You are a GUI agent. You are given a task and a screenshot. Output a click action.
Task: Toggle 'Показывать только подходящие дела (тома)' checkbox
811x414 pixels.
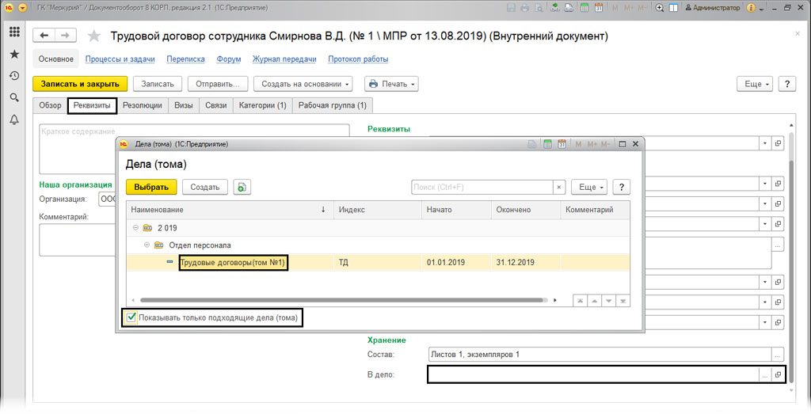tap(131, 318)
